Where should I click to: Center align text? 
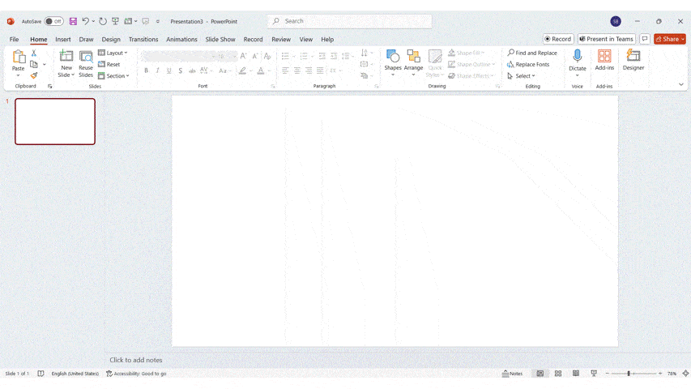(297, 71)
